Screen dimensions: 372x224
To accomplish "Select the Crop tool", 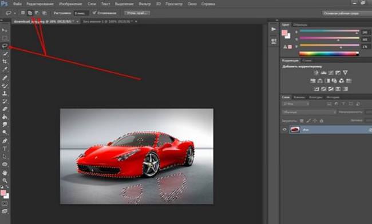I will (5, 62).
